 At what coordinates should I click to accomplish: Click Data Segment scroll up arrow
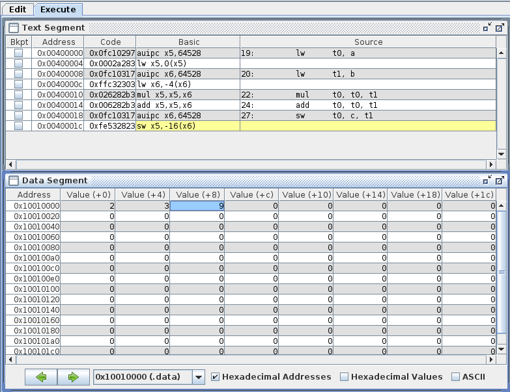pyautogui.click(x=502, y=205)
